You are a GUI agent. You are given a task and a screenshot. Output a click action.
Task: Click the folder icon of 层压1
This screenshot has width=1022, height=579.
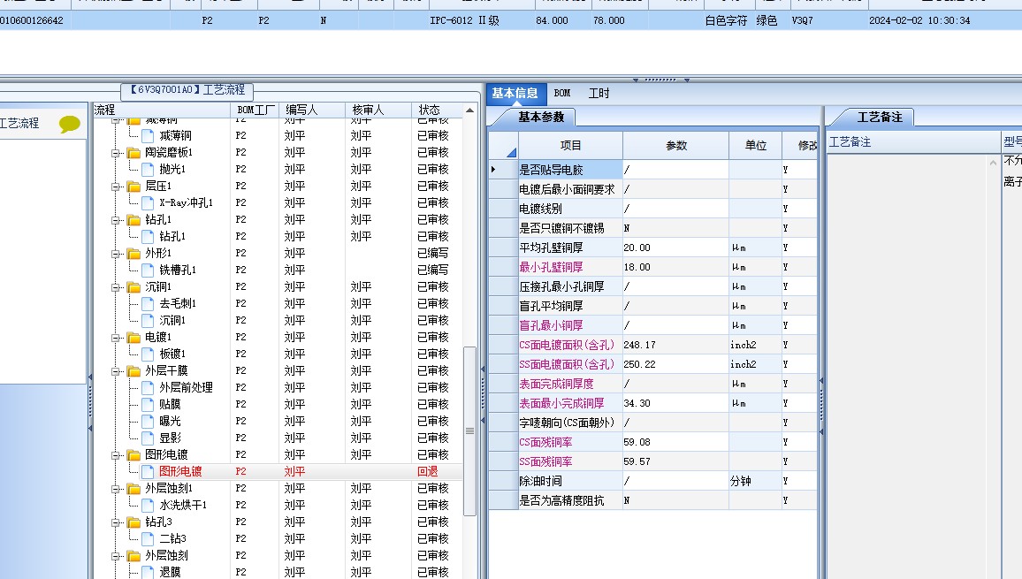click(133, 187)
